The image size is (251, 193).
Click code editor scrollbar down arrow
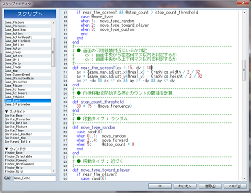pos(244,178)
